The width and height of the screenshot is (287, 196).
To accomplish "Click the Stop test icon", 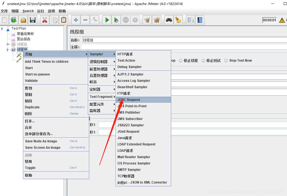I will point(126,20).
